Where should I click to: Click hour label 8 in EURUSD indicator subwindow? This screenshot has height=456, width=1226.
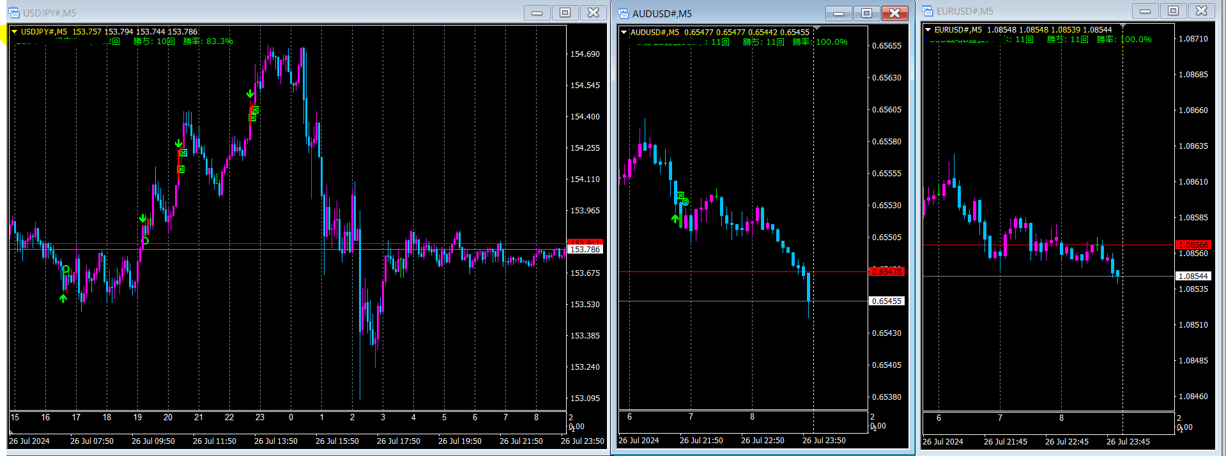pos(1061,418)
